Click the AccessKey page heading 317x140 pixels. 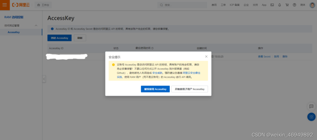(x=61, y=18)
